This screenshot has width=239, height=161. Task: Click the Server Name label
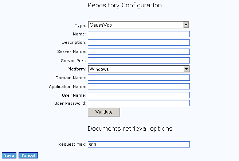pyautogui.click(x=72, y=51)
